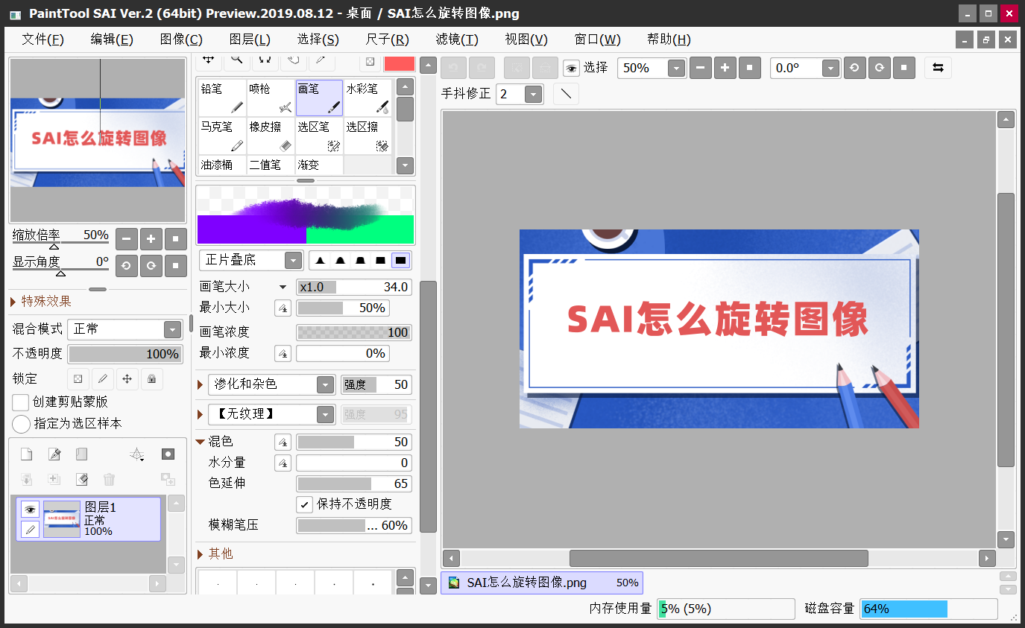Viewport: 1025px width, 628px height.
Task: Enable 指定为选区样本 option
Action: (22, 424)
